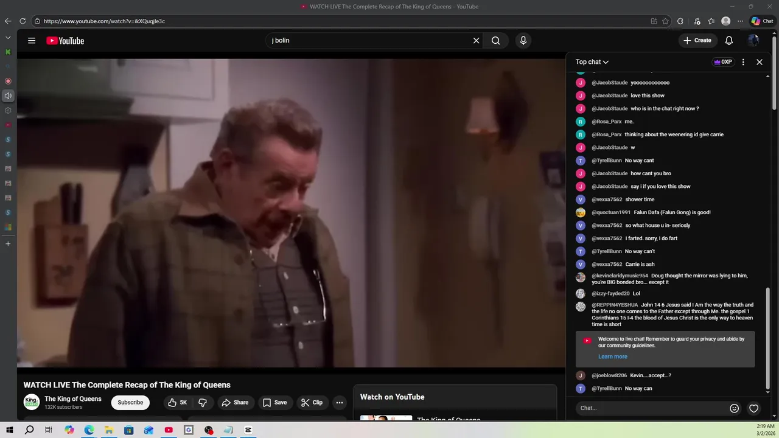Send a heart reaction in chat
Viewport: 779px width, 438px height.
pos(754,408)
